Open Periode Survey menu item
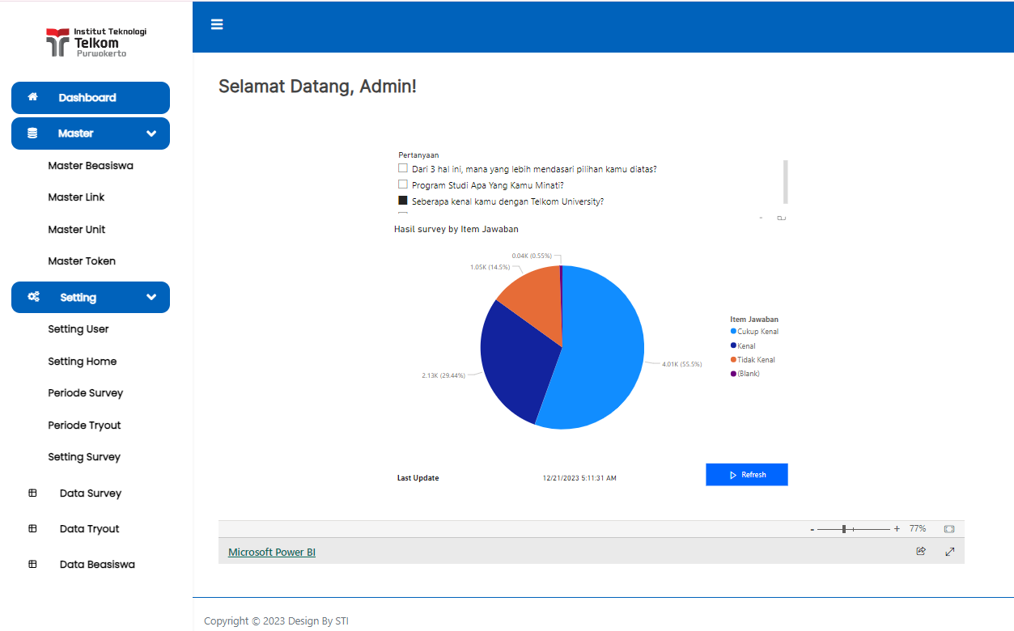This screenshot has height=631, width=1014. click(x=86, y=393)
